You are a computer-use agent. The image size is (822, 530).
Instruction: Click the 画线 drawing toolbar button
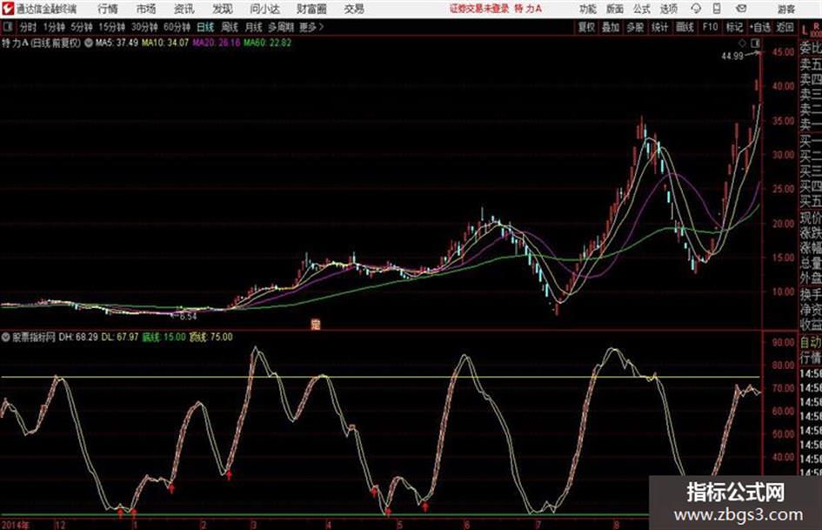click(685, 27)
